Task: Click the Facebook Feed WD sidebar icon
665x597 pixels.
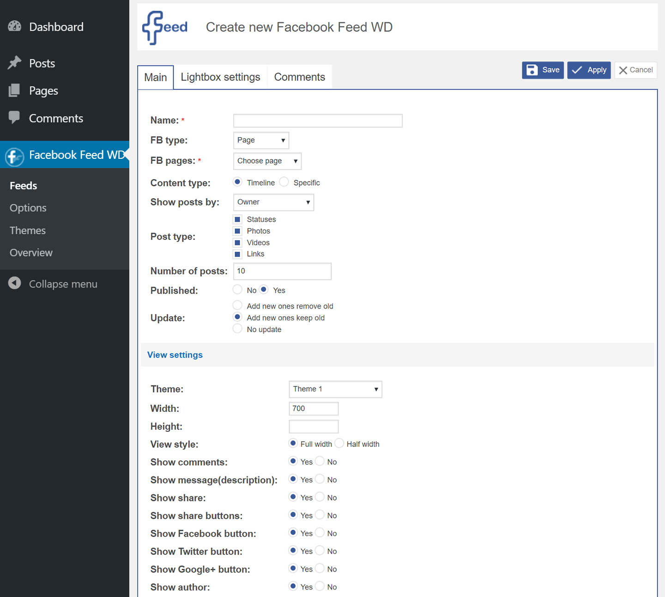Action: coord(14,157)
